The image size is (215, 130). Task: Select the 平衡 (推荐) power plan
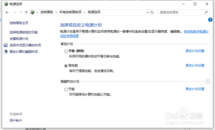pyautogui.click(x=66, y=51)
